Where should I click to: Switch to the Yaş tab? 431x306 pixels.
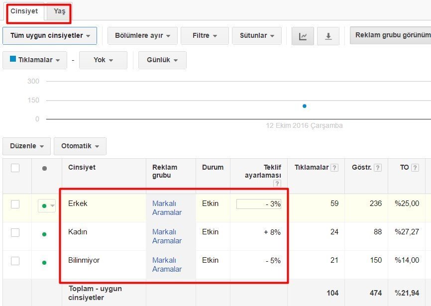coord(59,11)
